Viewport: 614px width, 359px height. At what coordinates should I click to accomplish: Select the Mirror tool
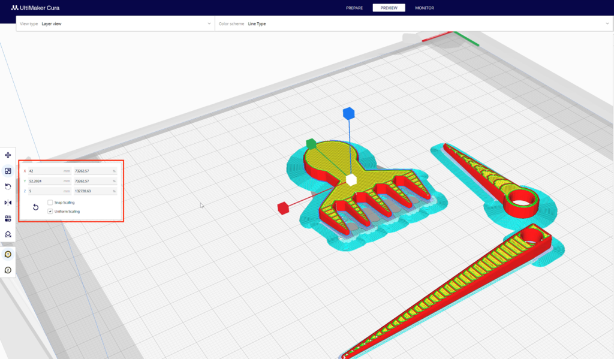click(8, 203)
